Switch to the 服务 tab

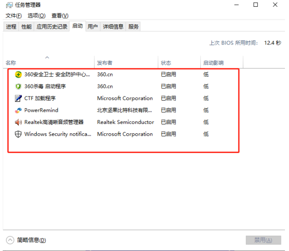(134, 26)
